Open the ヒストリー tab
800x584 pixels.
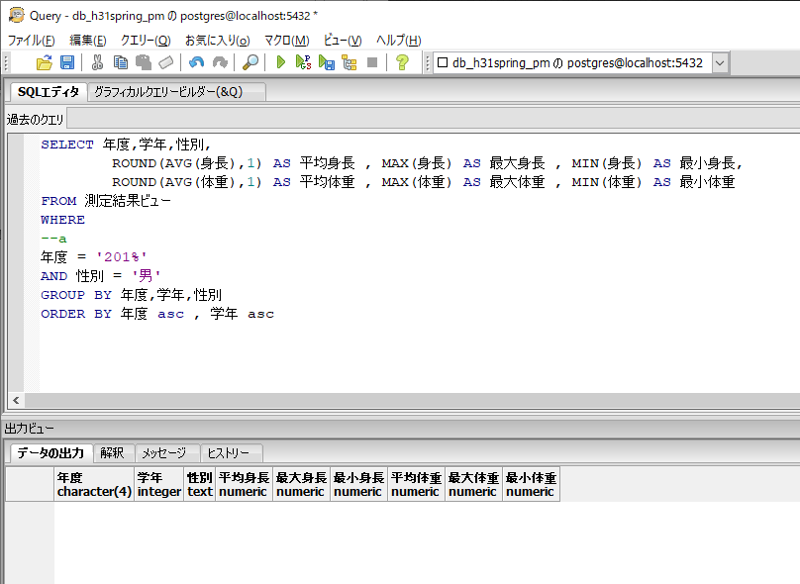[227, 453]
